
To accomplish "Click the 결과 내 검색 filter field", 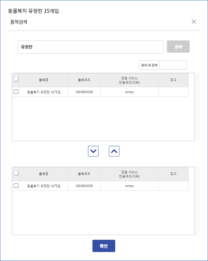I will coord(173,65).
